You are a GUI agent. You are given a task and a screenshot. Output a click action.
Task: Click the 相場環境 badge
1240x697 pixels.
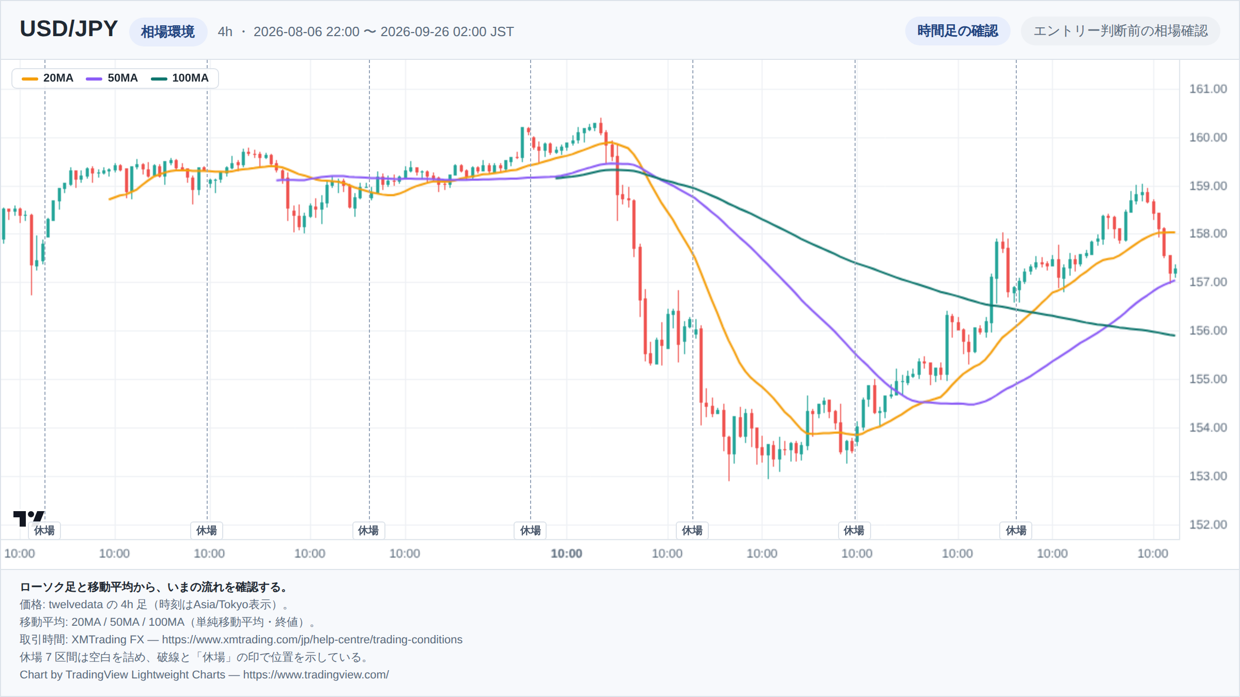point(168,32)
